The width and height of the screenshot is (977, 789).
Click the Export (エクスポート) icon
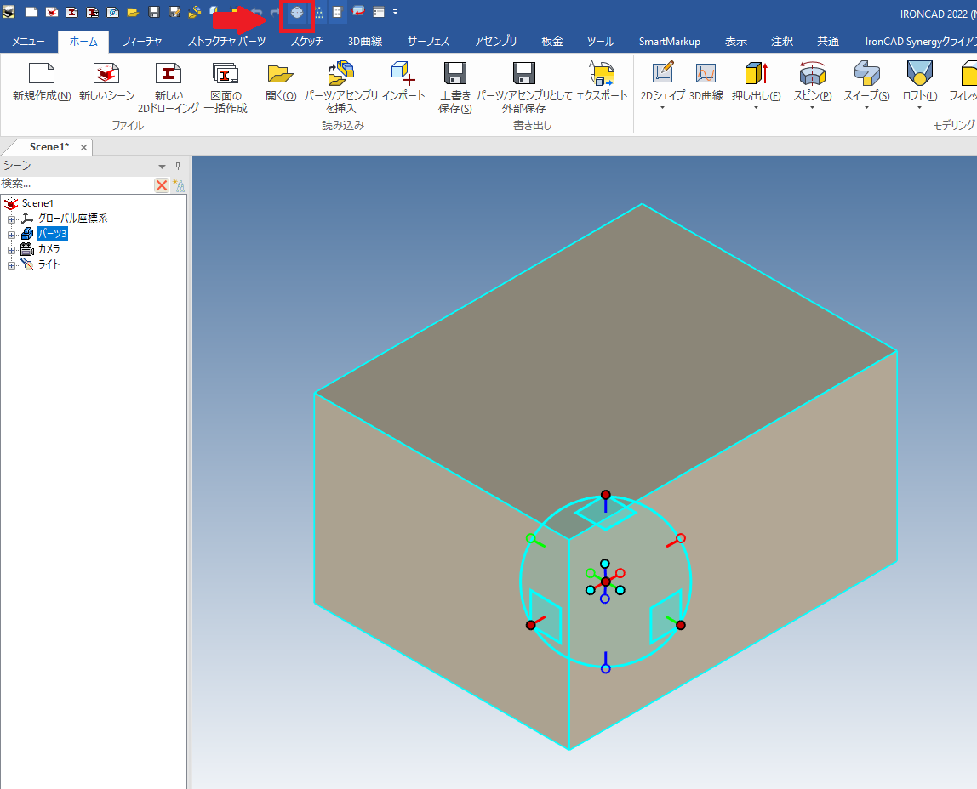coord(602,75)
